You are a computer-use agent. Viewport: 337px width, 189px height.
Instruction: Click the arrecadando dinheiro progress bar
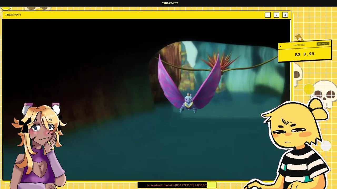coord(177,185)
